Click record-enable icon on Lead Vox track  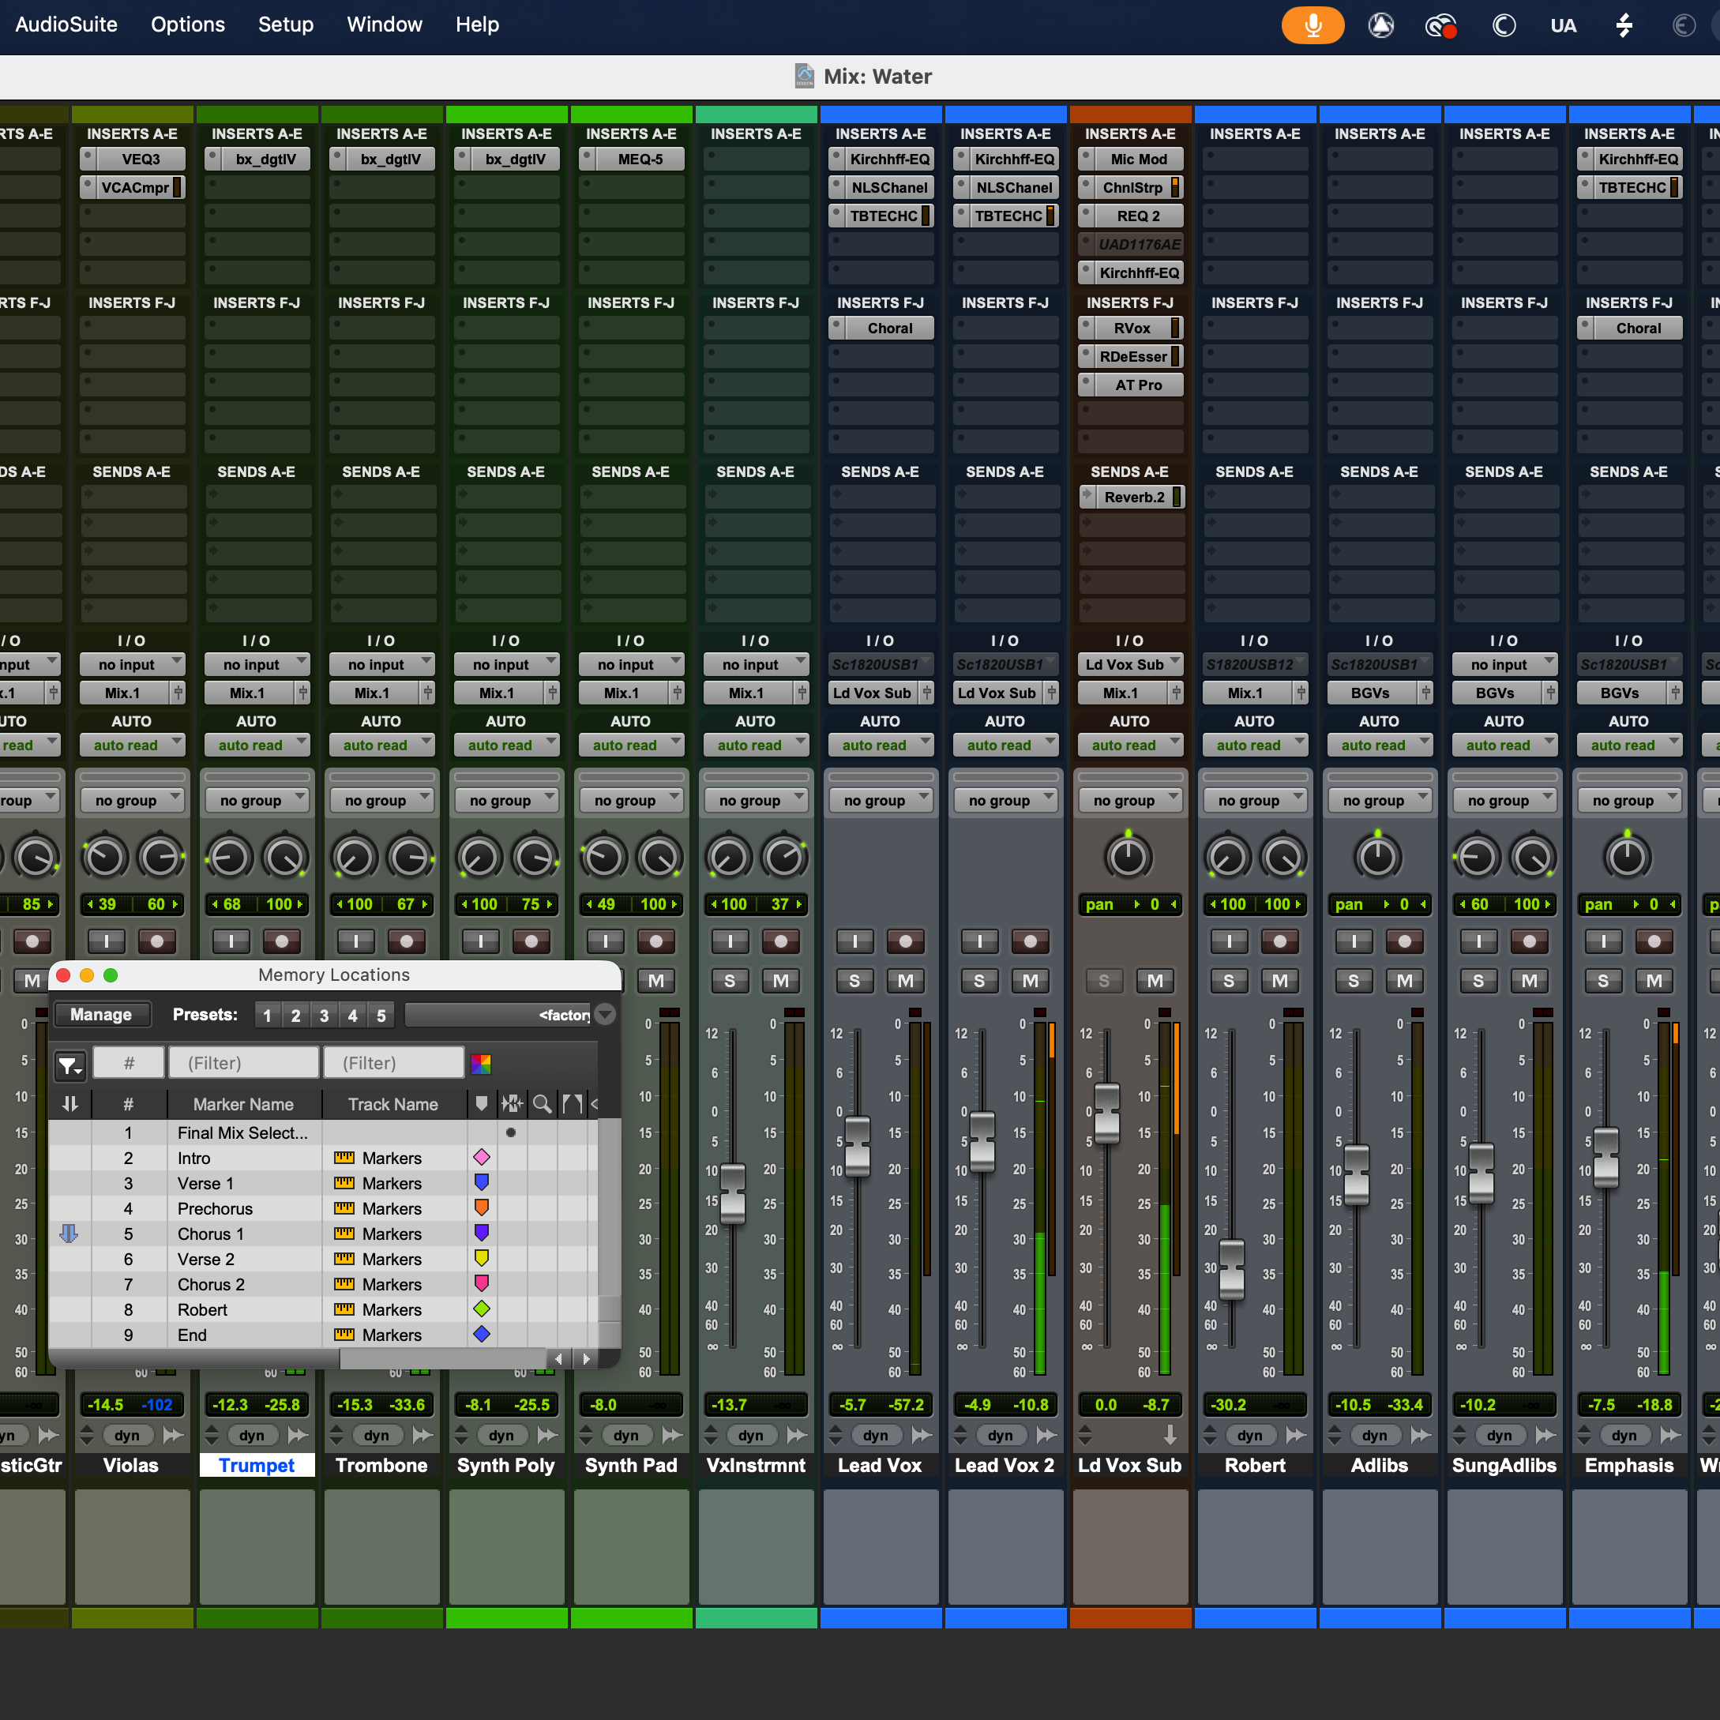[x=905, y=941]
